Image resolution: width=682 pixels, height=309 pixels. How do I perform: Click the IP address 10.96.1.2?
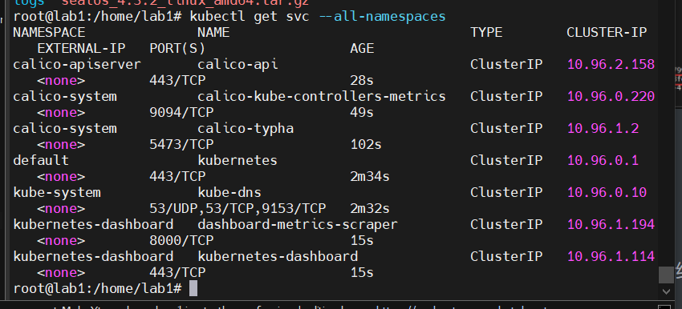click(603, 128)
